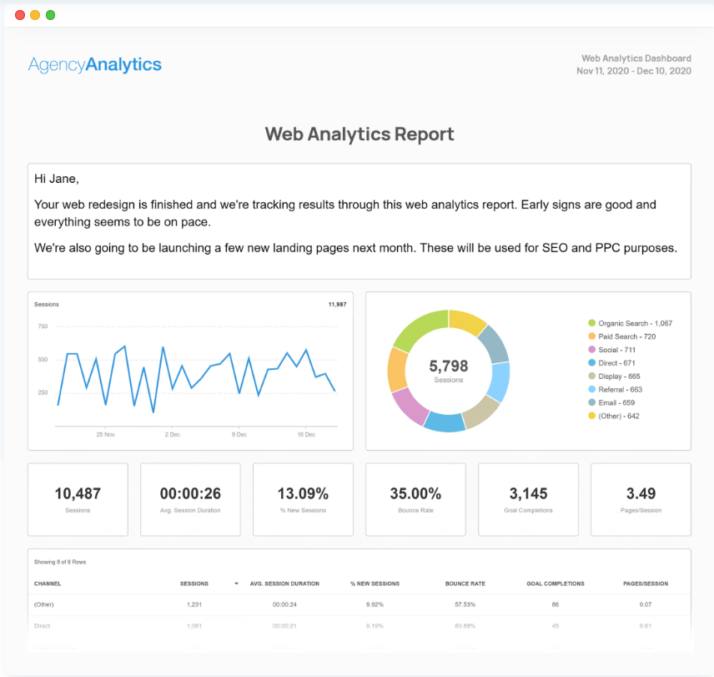Sort the table by Bounce Rate header
The image size is (714, 677).
(x=465, y=584)
